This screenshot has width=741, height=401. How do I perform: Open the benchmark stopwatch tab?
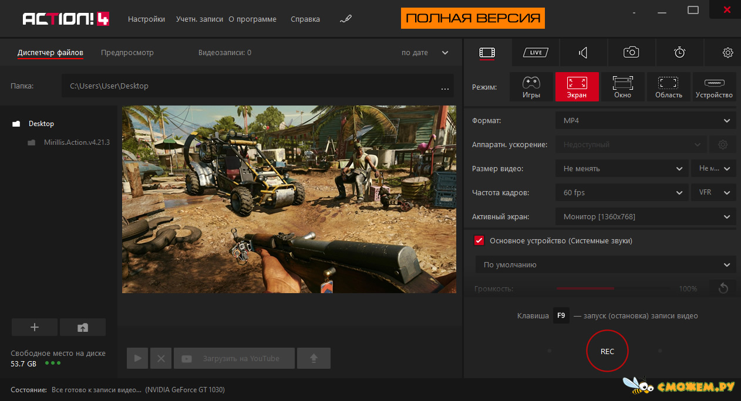coord(679,53)
